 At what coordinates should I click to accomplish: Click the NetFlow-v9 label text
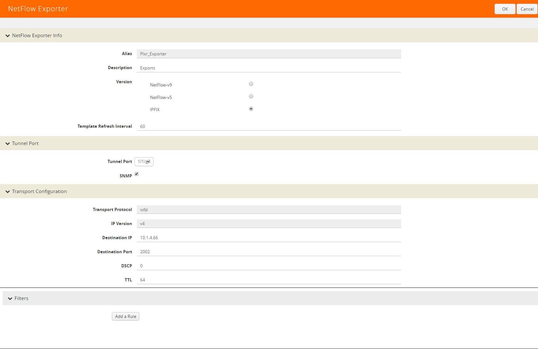point(161,85)
